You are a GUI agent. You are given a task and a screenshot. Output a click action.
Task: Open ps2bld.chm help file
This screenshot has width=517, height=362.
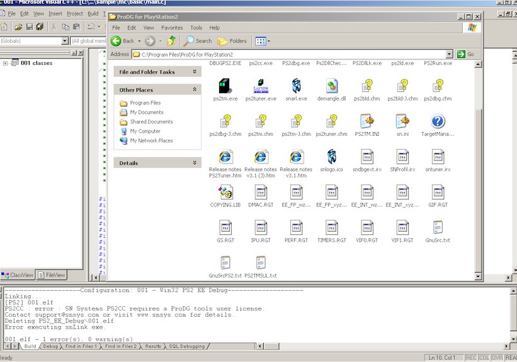[x=367, y=86]
